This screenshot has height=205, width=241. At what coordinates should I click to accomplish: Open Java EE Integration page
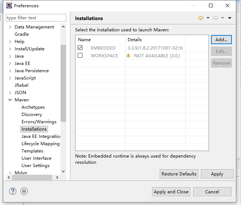point(41,136)
